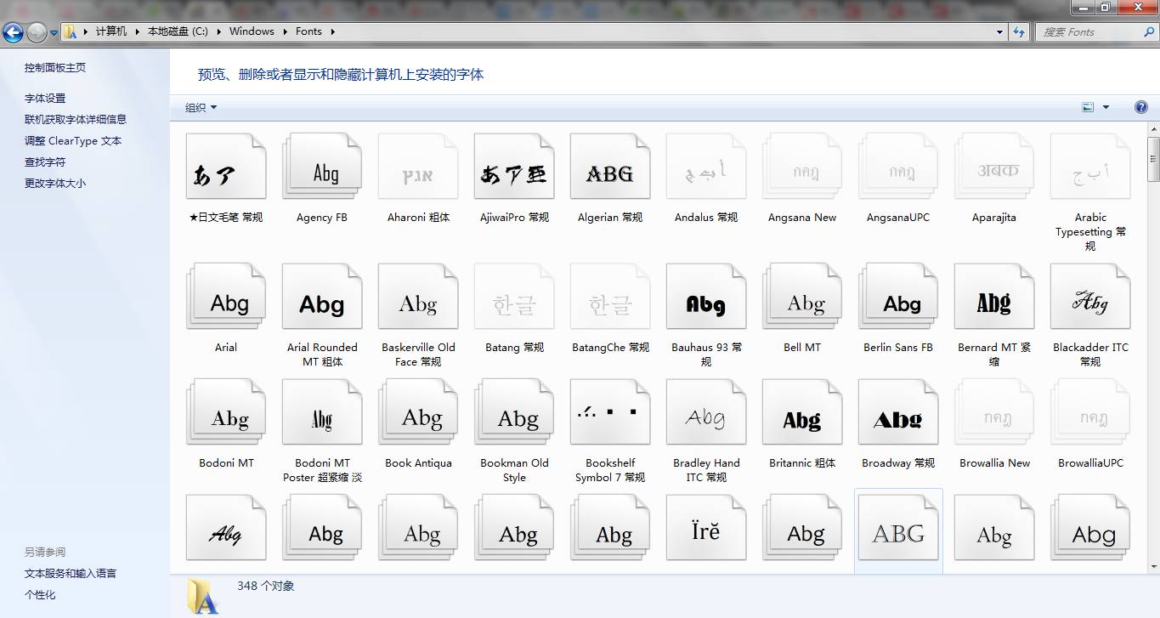Select the Bradley Hand ITC font icon
Screen dimensions: 1160x618
tap(706, 412)
